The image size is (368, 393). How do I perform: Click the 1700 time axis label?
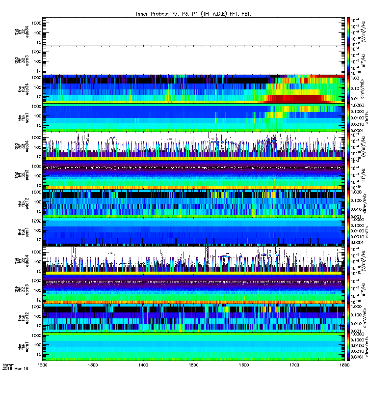[294, 365]
